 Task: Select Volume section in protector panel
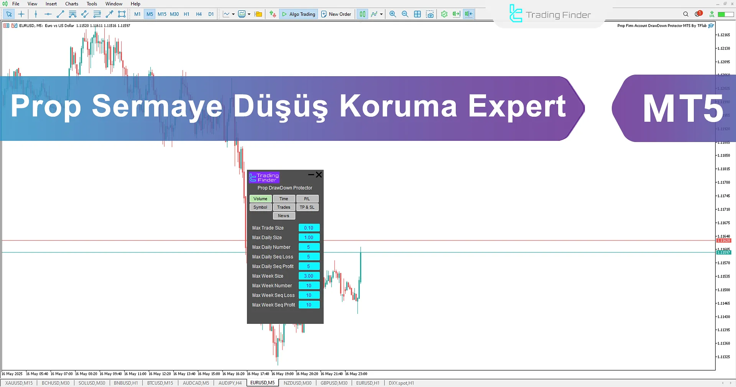[x=261, y=199]
